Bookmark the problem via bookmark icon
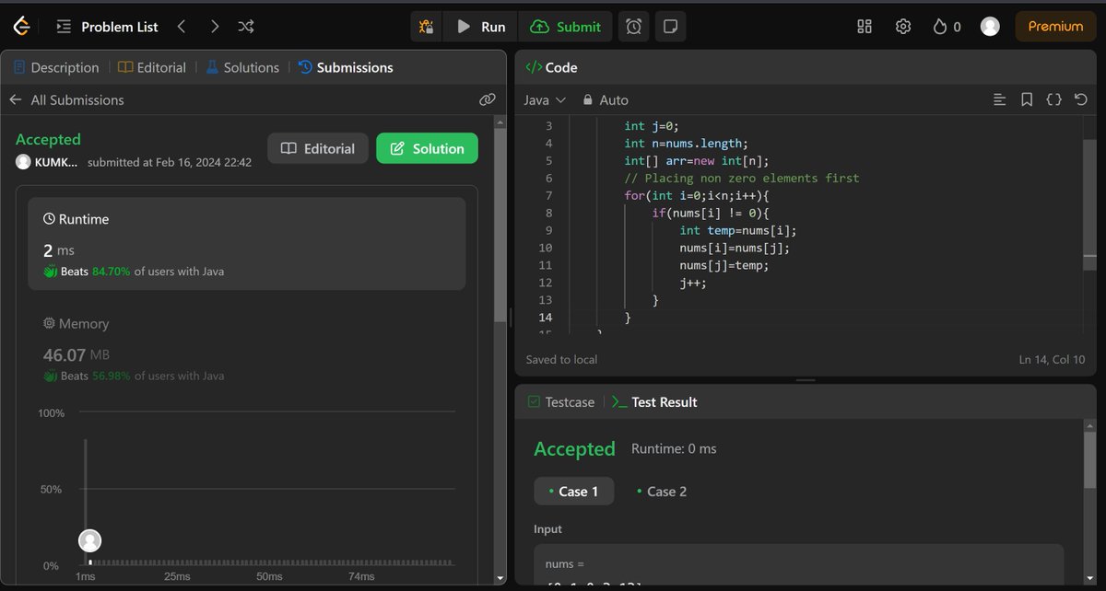Screen dimensions: 1106x591 1027,98
